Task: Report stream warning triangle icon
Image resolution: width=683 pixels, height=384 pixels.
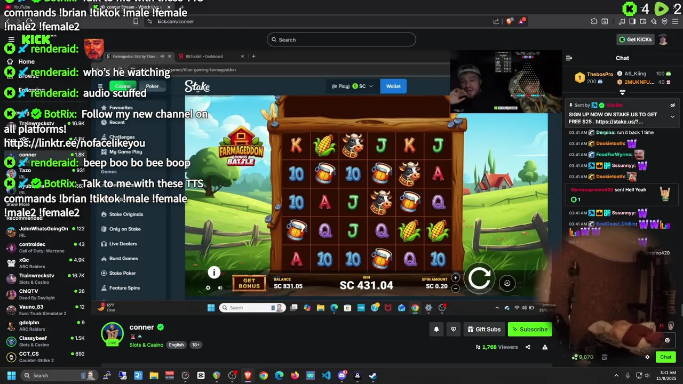Action: [545, 347]
